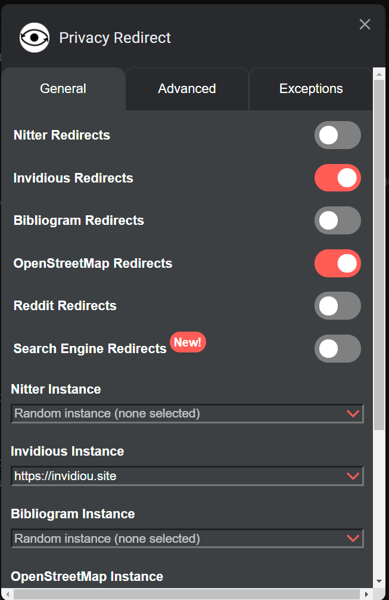Click the OpenStreetMap Redirects label
Viewport: 389px width, 600px height.
coord(93,263)
